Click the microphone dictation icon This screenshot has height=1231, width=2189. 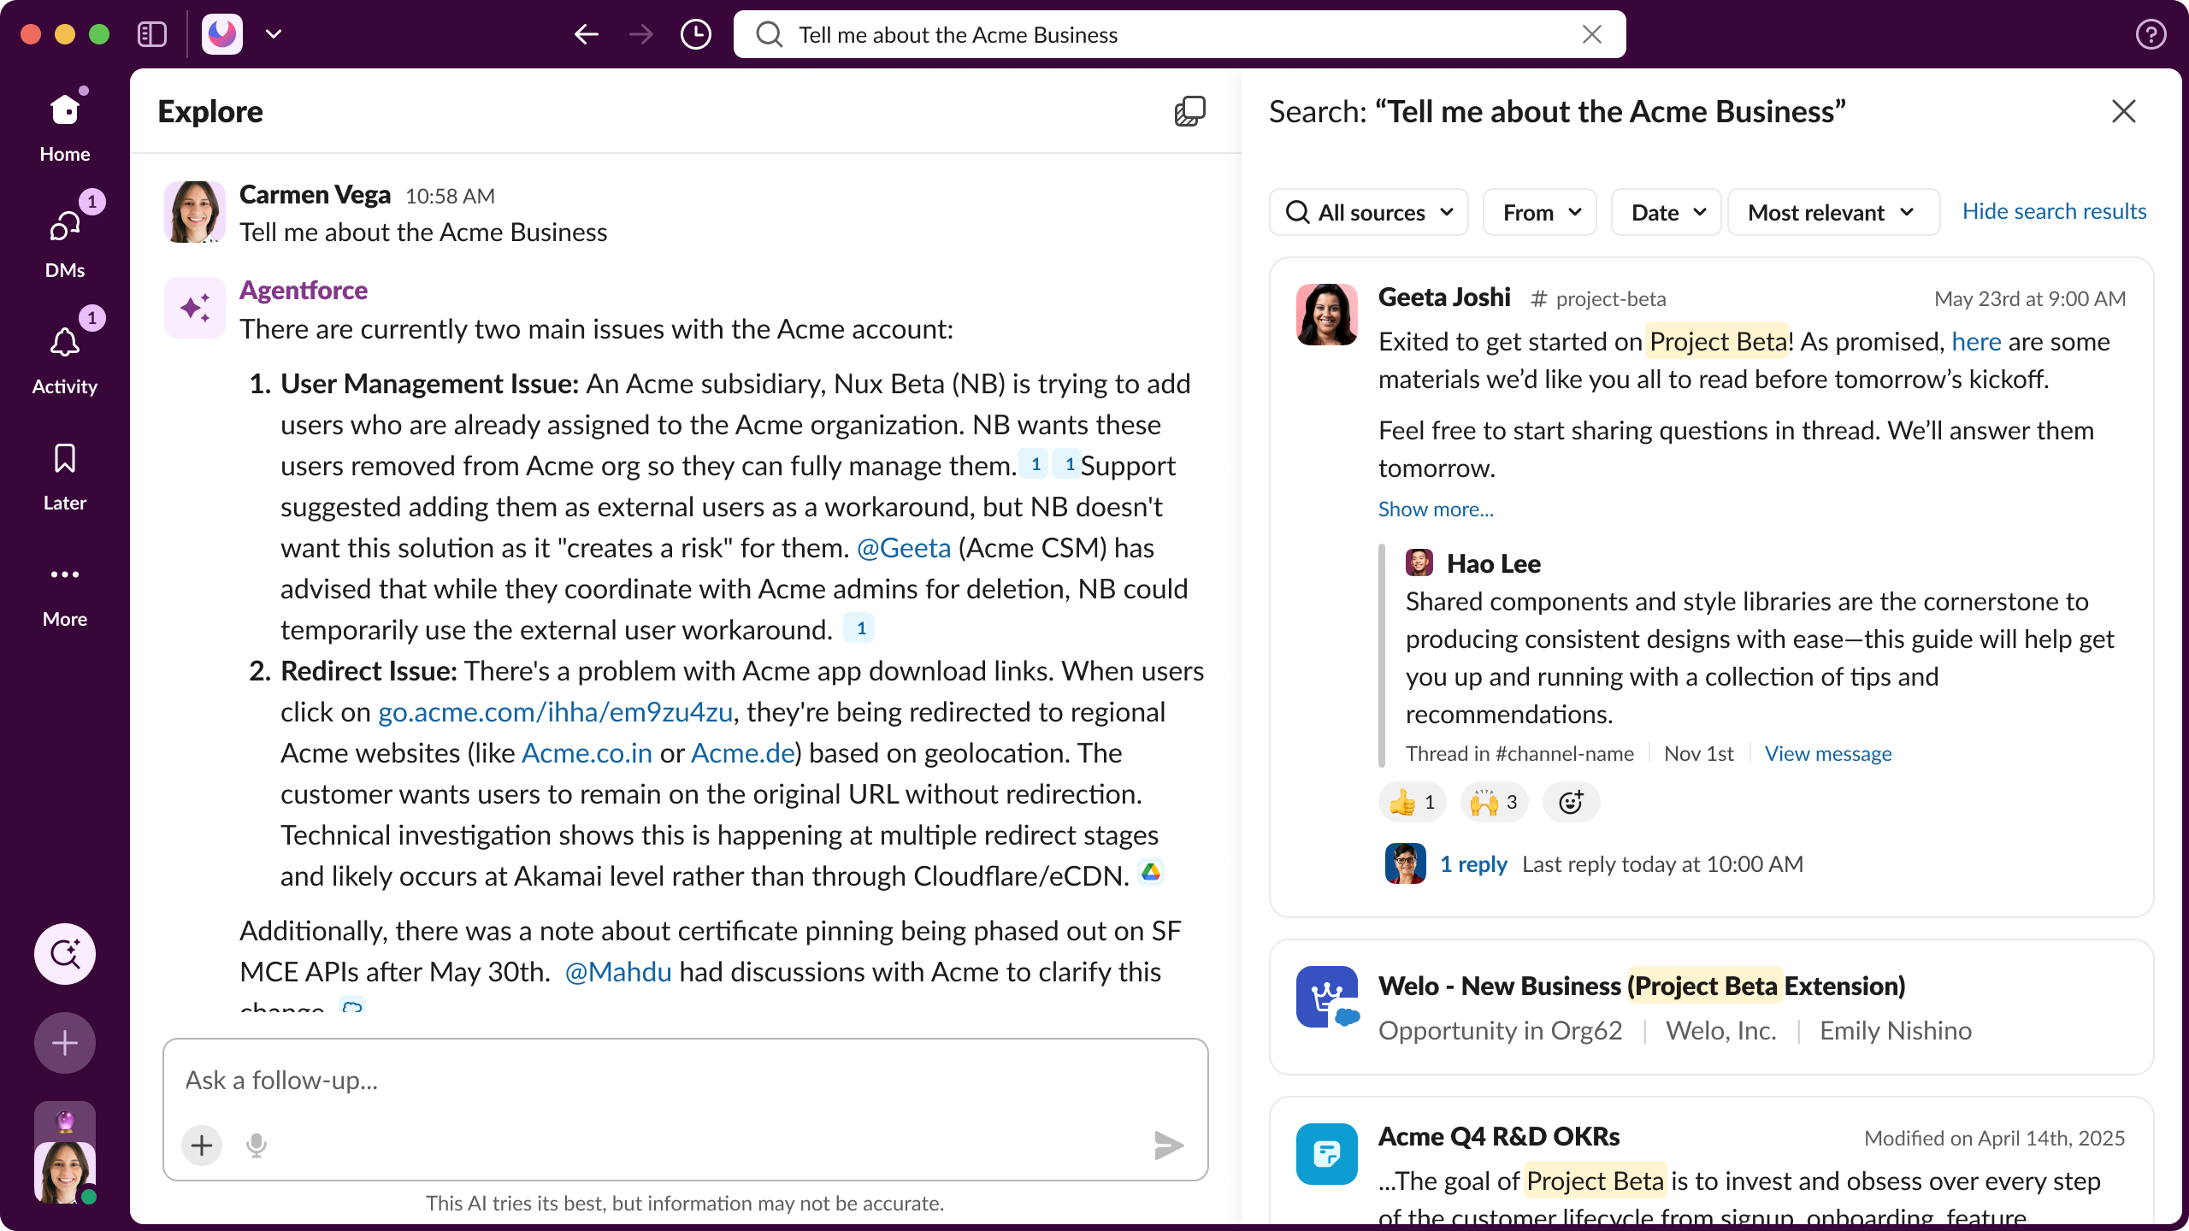coord(257,1145)
